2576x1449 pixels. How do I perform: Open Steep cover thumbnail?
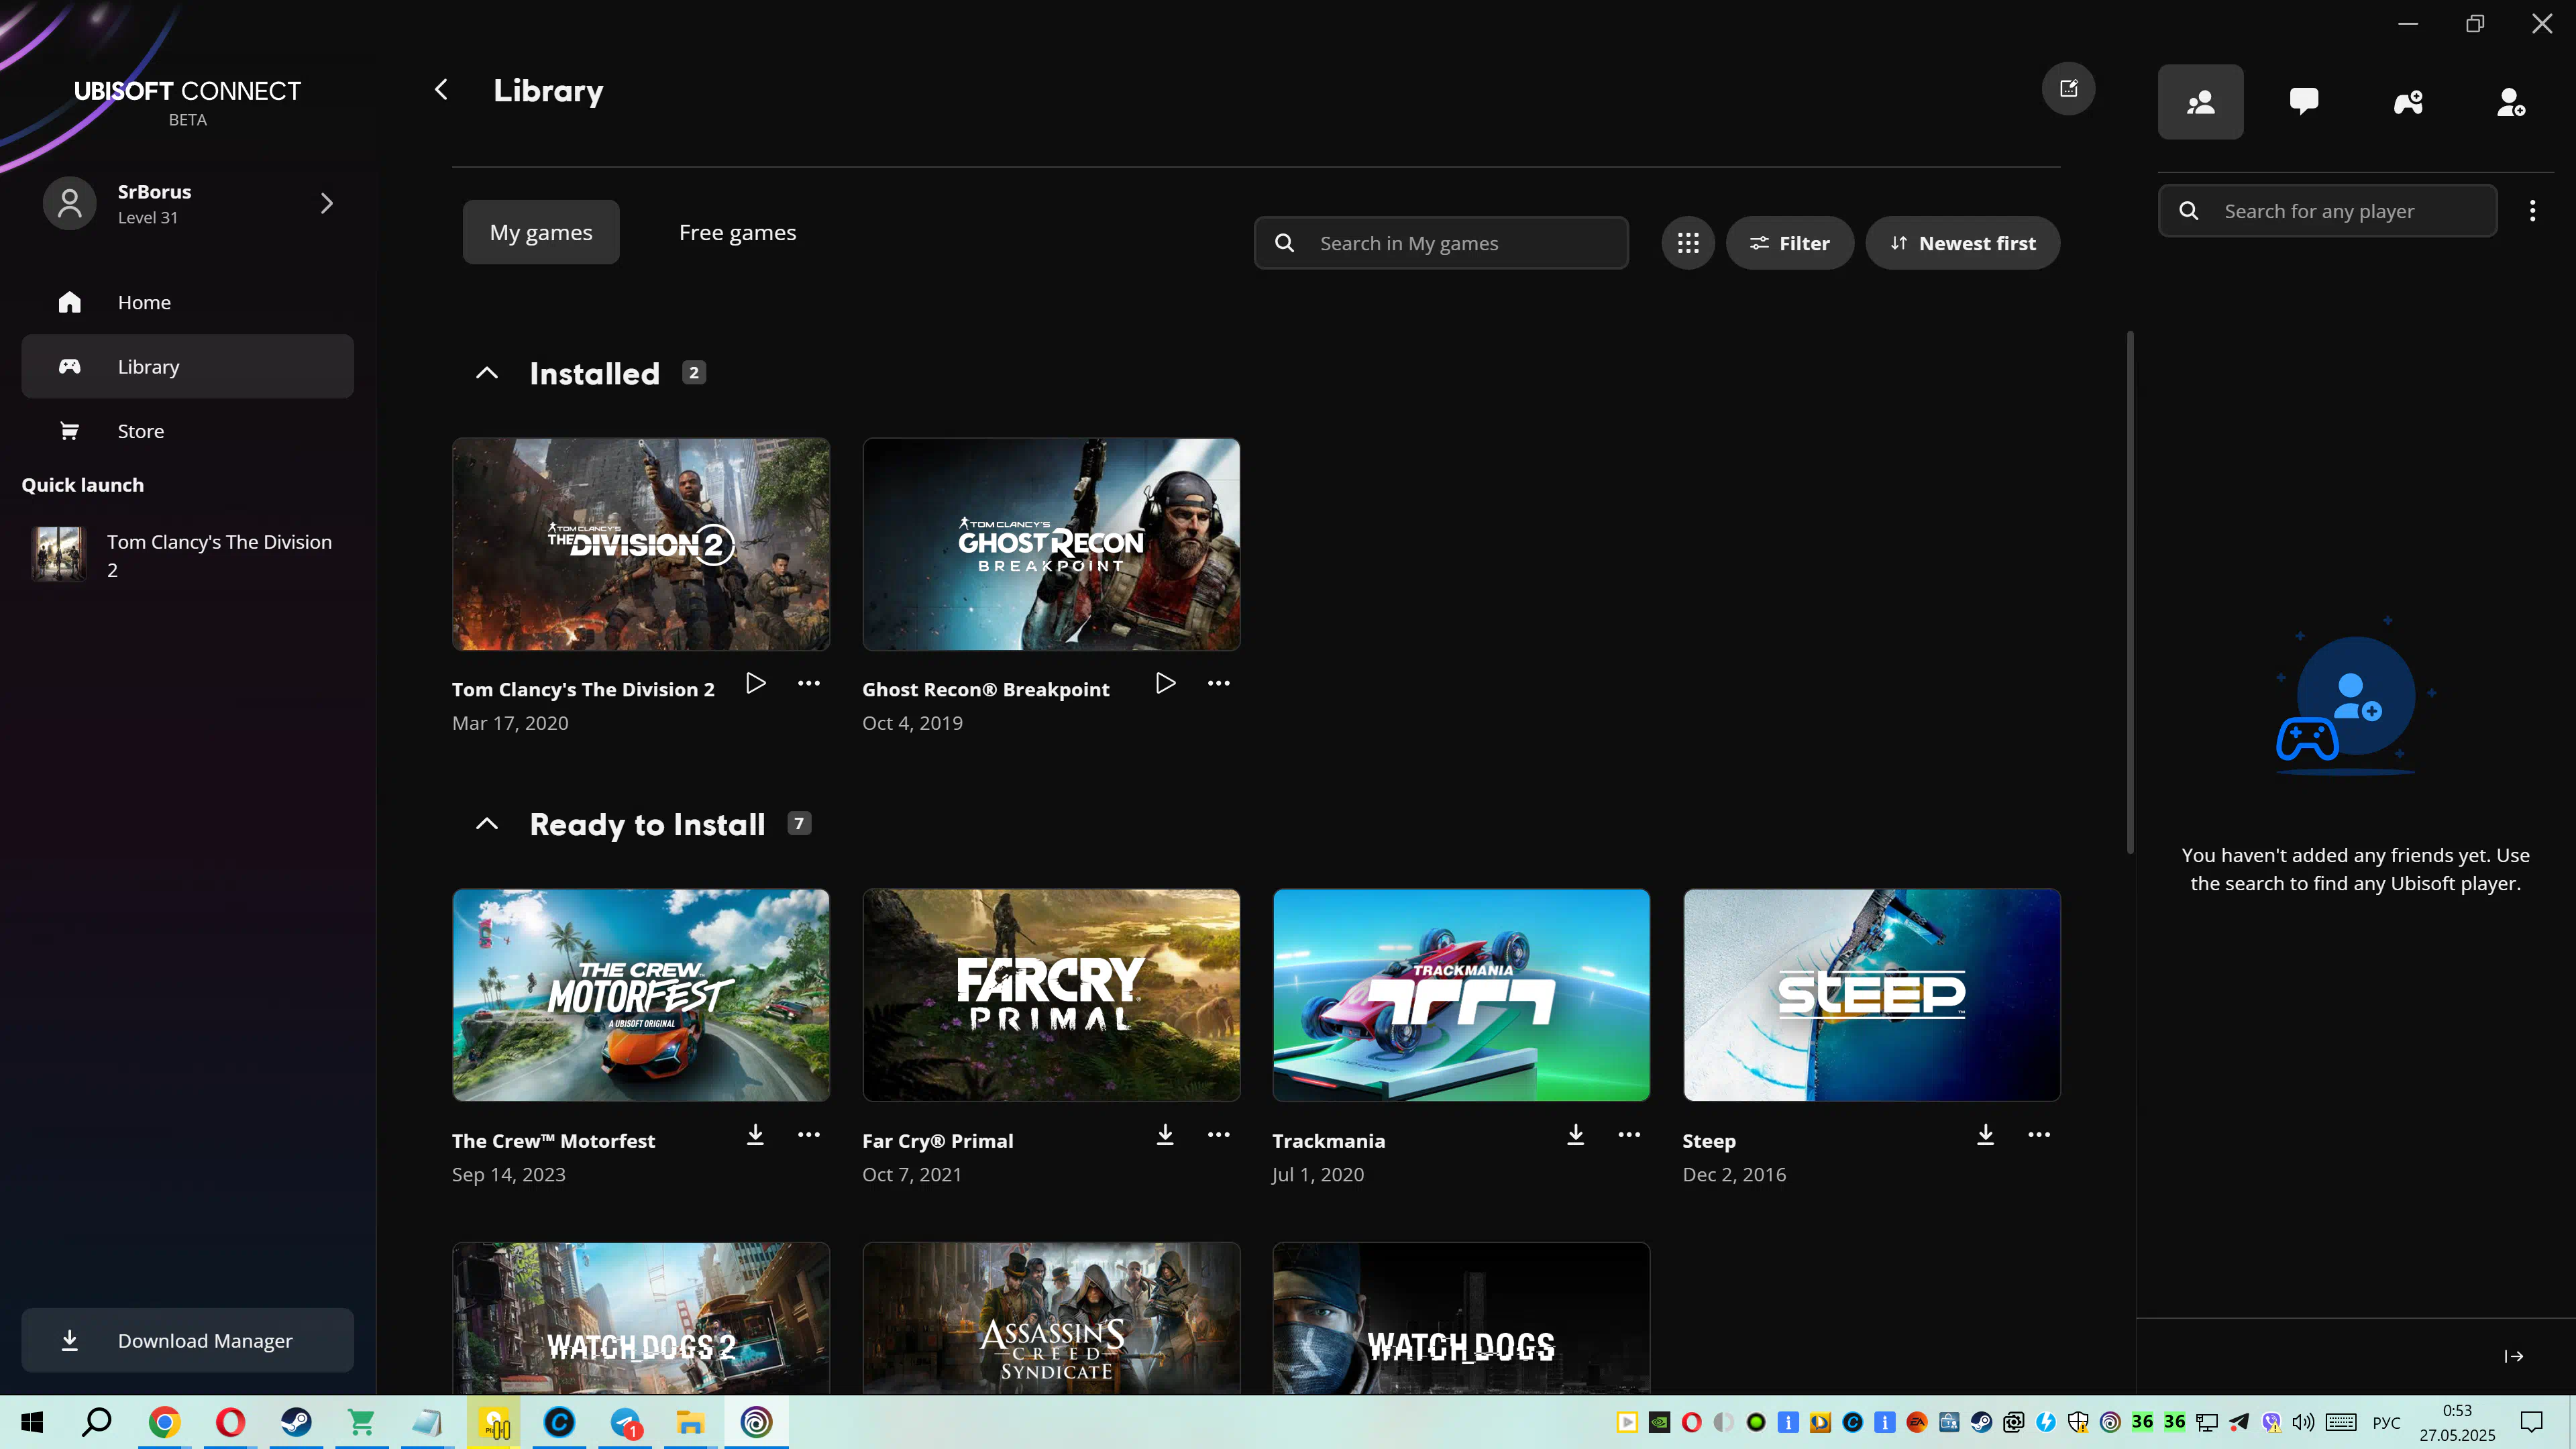coord(1871,995)
